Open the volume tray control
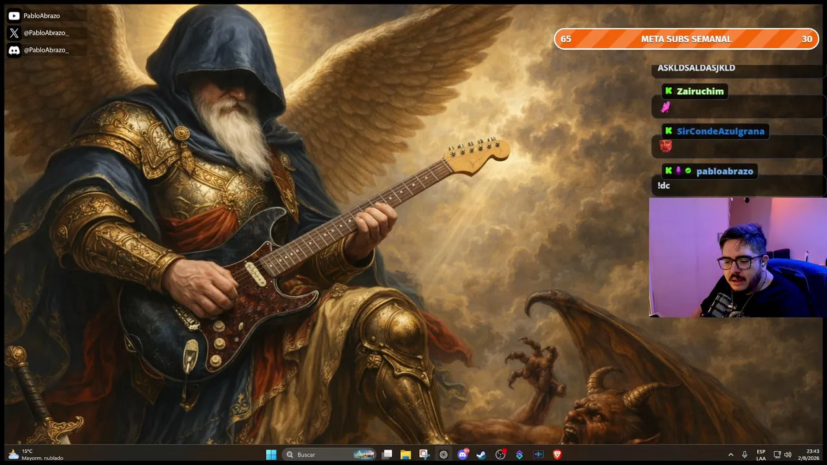This screenshot has height=465, width=827. click(x=788, y=455)
